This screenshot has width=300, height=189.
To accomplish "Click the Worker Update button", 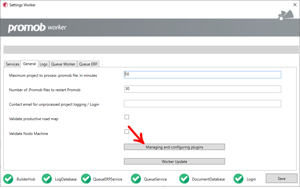I will 174,161.
